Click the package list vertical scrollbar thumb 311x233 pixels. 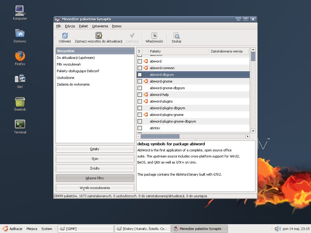click(x=253, y=56)
